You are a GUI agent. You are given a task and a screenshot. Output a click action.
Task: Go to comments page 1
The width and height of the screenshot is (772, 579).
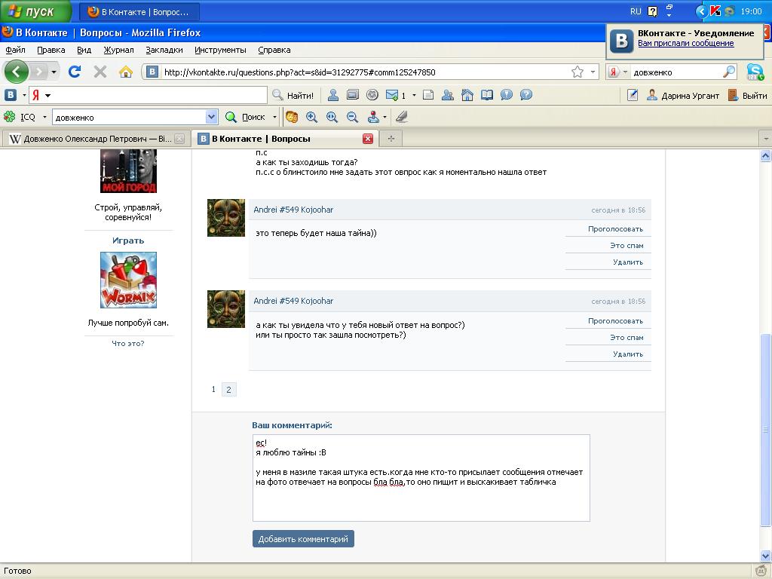pyautogui.click(x=213, y=389)
